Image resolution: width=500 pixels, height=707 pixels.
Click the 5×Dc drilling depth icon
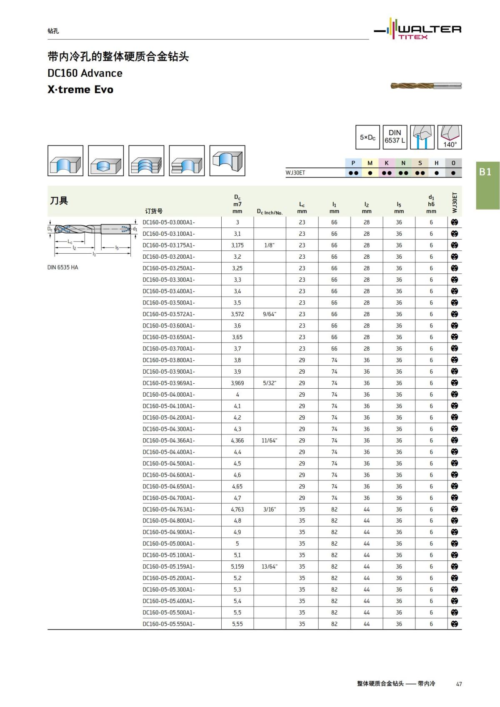(367, 137)
